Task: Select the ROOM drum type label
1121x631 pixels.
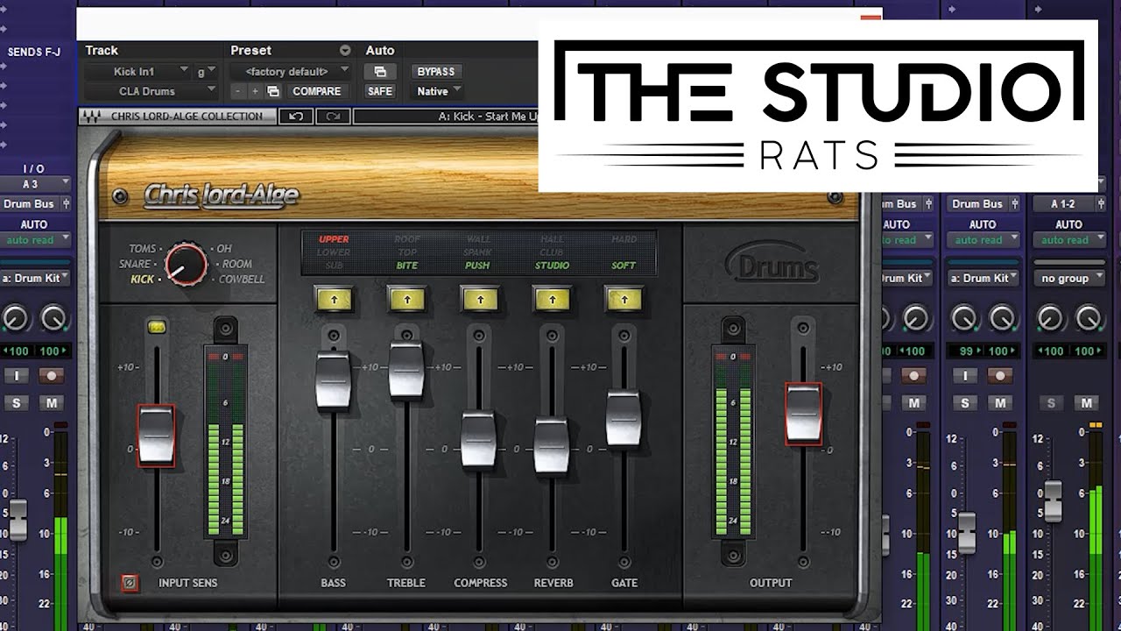Action: (x=236, y=264)
